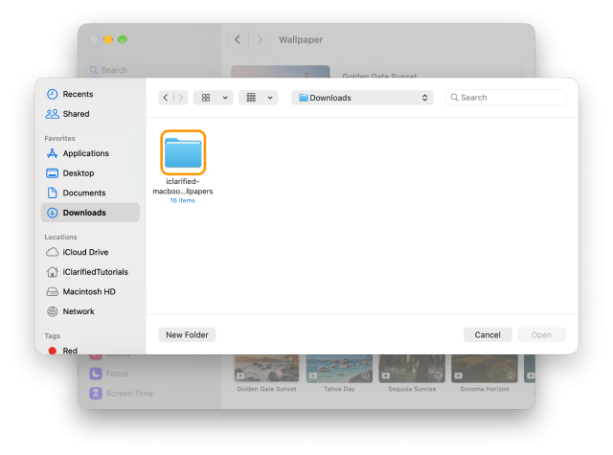Click the download icon on Tahoe Day thumbnail
The image size is (613, 455).
(365, 375)
